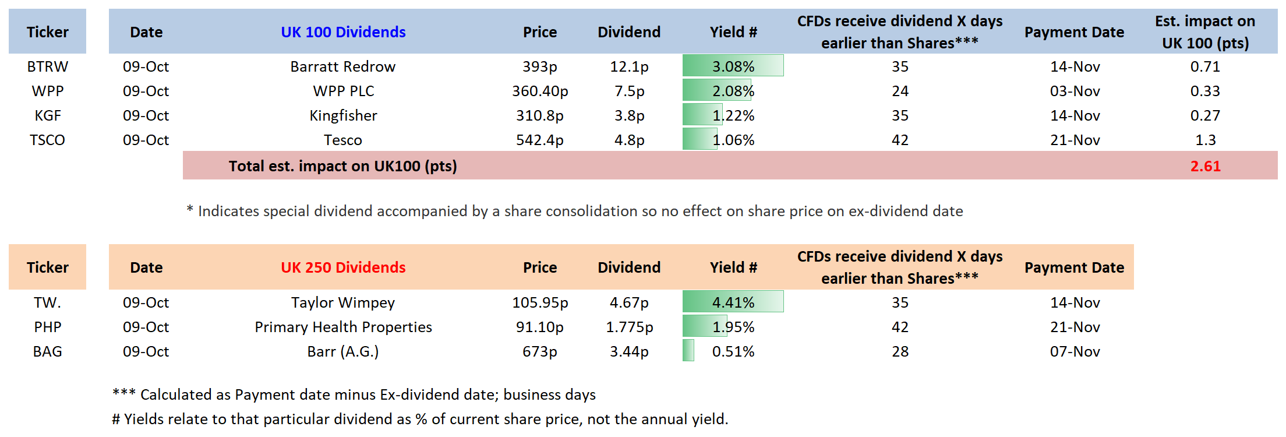Select the Kingfisher company name cell

tap(343, 115)
